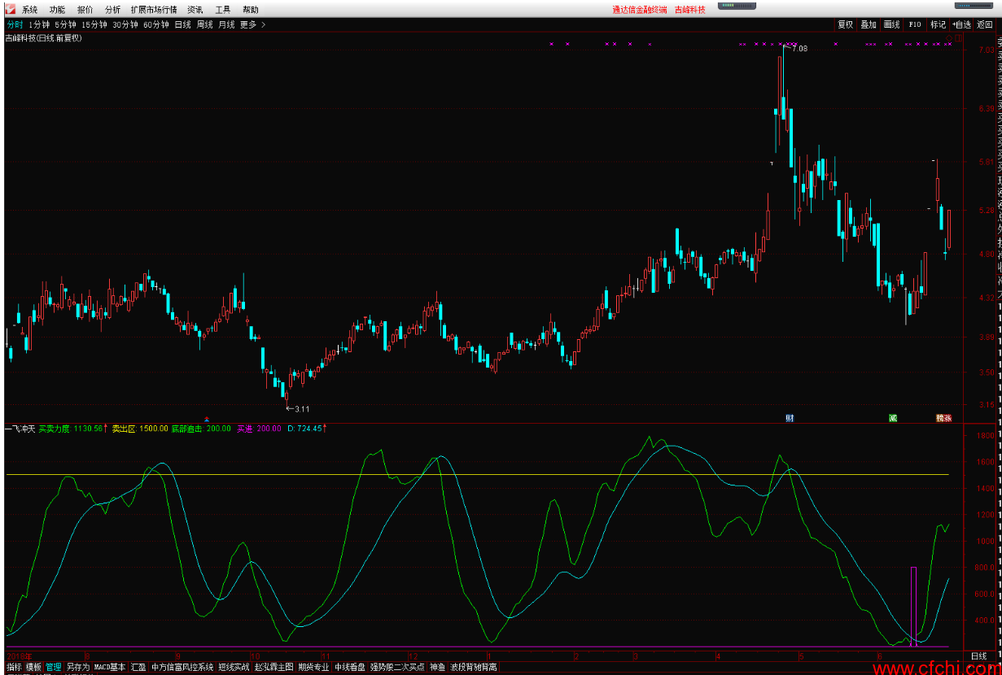Click the 吉峰科技 stock name in title bar
Screen dimensions: 1002x675
[690, 10]
